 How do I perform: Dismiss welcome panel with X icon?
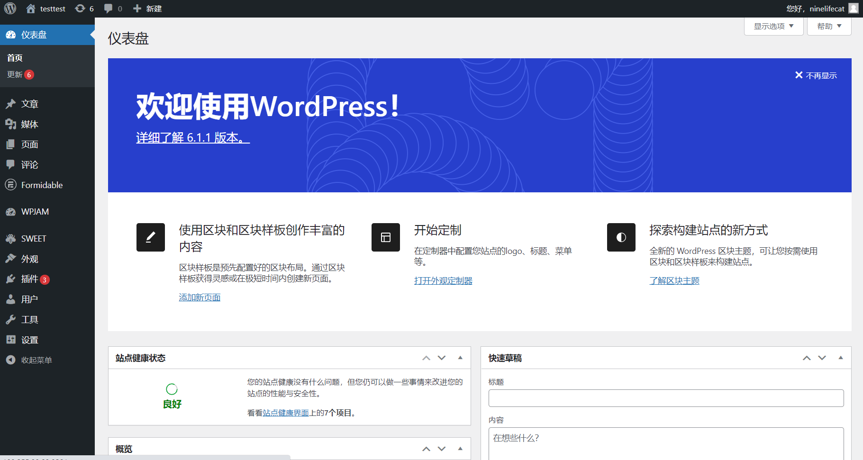pyautogui.click(x=799, y=75)
